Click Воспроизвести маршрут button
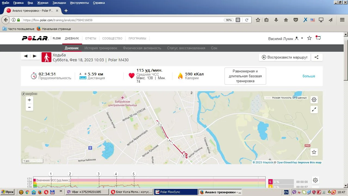Viewport: 348px width, 196px height. 285,57
